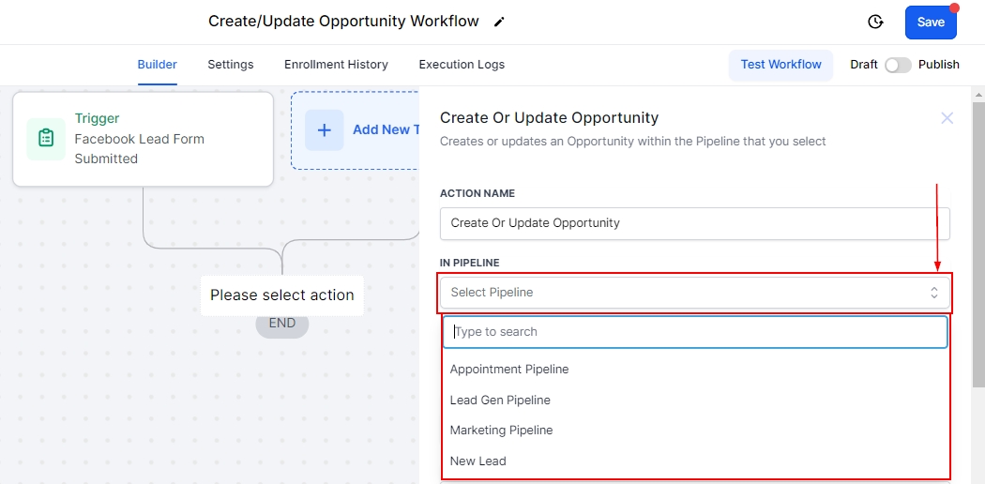
Task: Pick Marketing Pipeline from dropdown options
Action: 502,431
